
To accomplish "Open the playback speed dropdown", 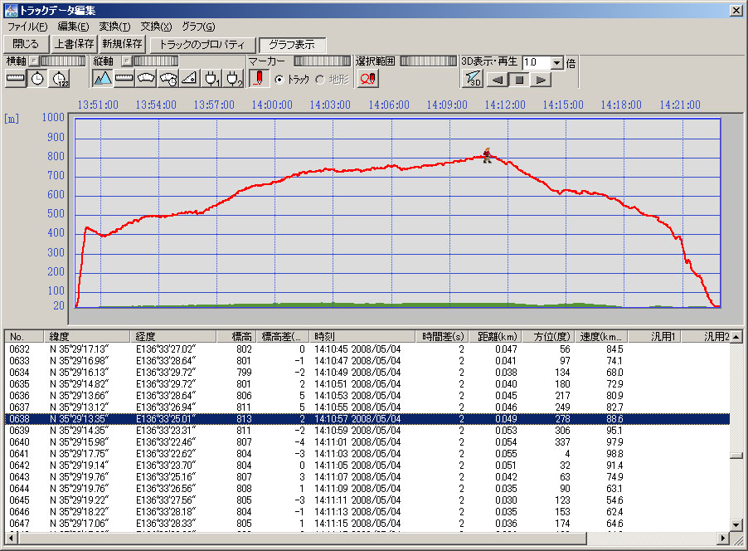I will 556,63.
